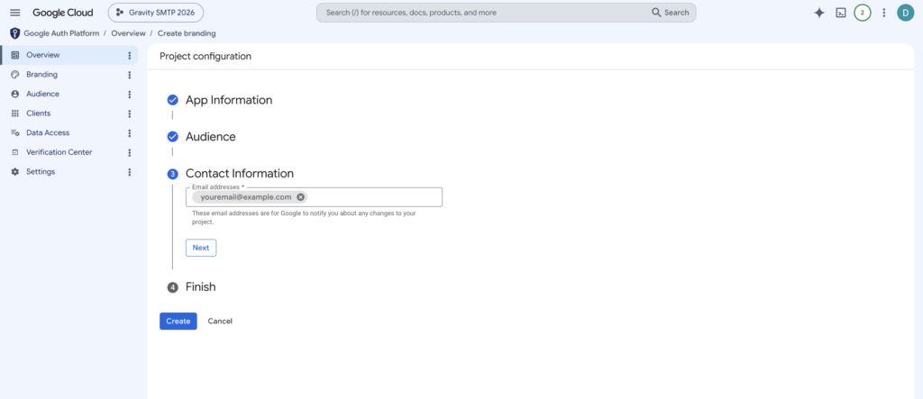Viewport: 923px width, 399px height.
Task: Click the Branding palette icon
Action: 15,75
